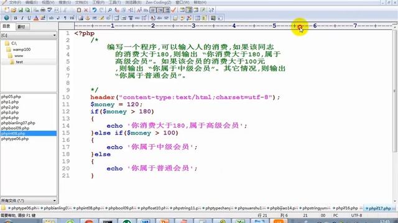398x223 pixels.
Task: Switch to the phpif16.php document tab
Action: pyautogui.click(x=347, y=208)
